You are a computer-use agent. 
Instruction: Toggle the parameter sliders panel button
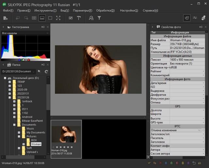pyautogui.click(x=195, y=18)
